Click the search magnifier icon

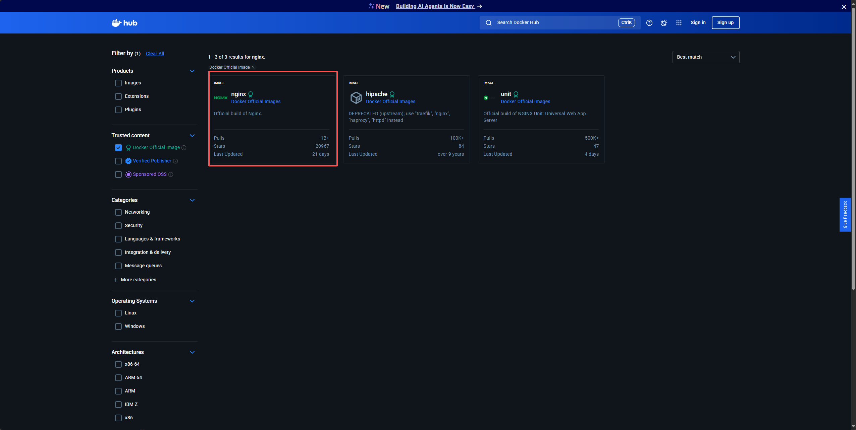pos(489,23)
